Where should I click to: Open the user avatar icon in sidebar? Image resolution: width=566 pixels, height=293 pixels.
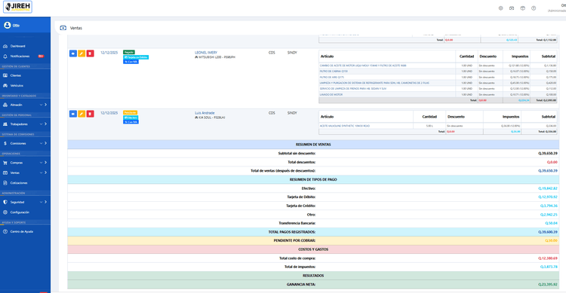point(8,25)
